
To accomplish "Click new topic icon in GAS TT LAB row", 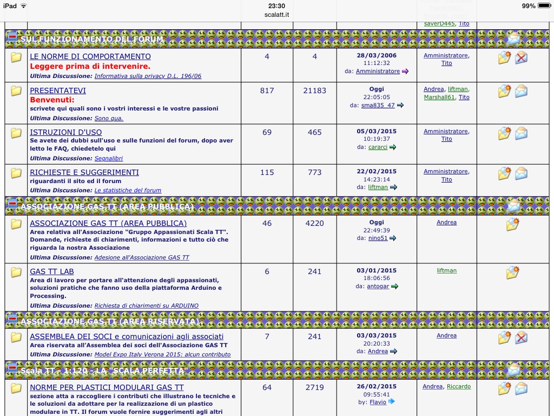I will tap(513, 272).
